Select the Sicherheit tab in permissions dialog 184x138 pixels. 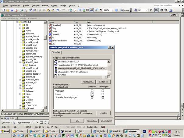point(56,52)
